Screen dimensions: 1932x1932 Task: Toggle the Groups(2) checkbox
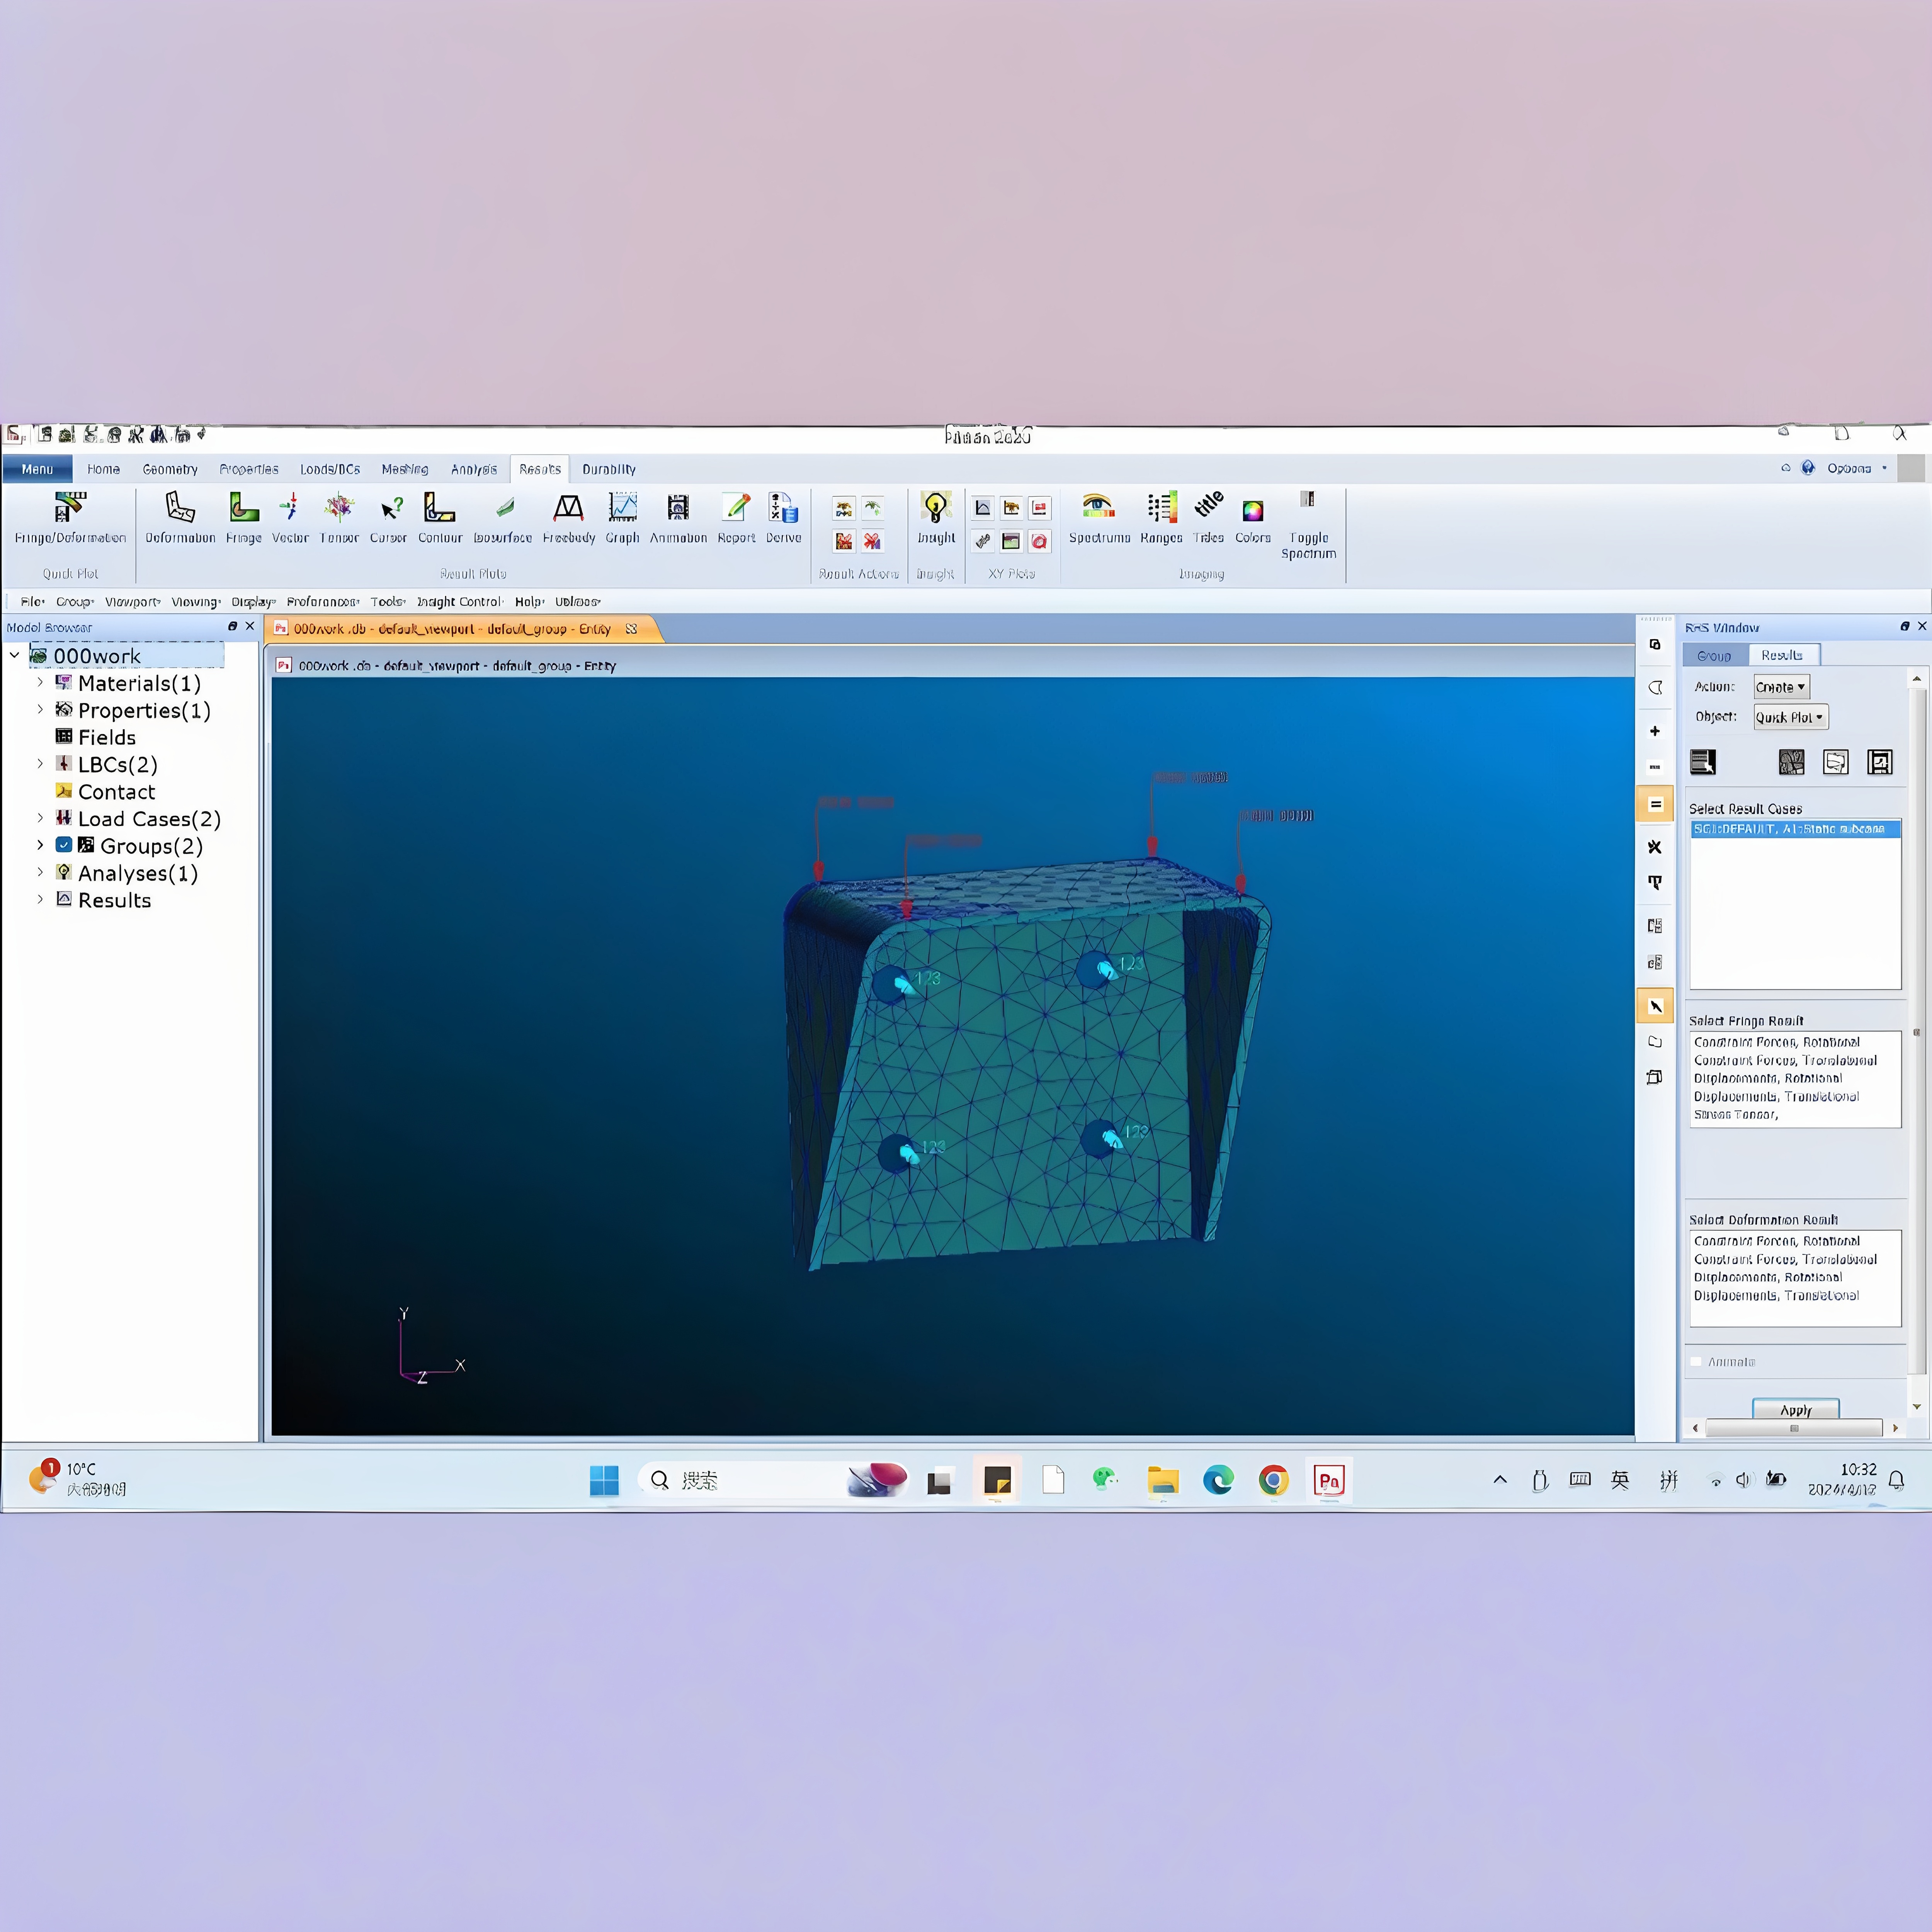(x=64, y=845)
